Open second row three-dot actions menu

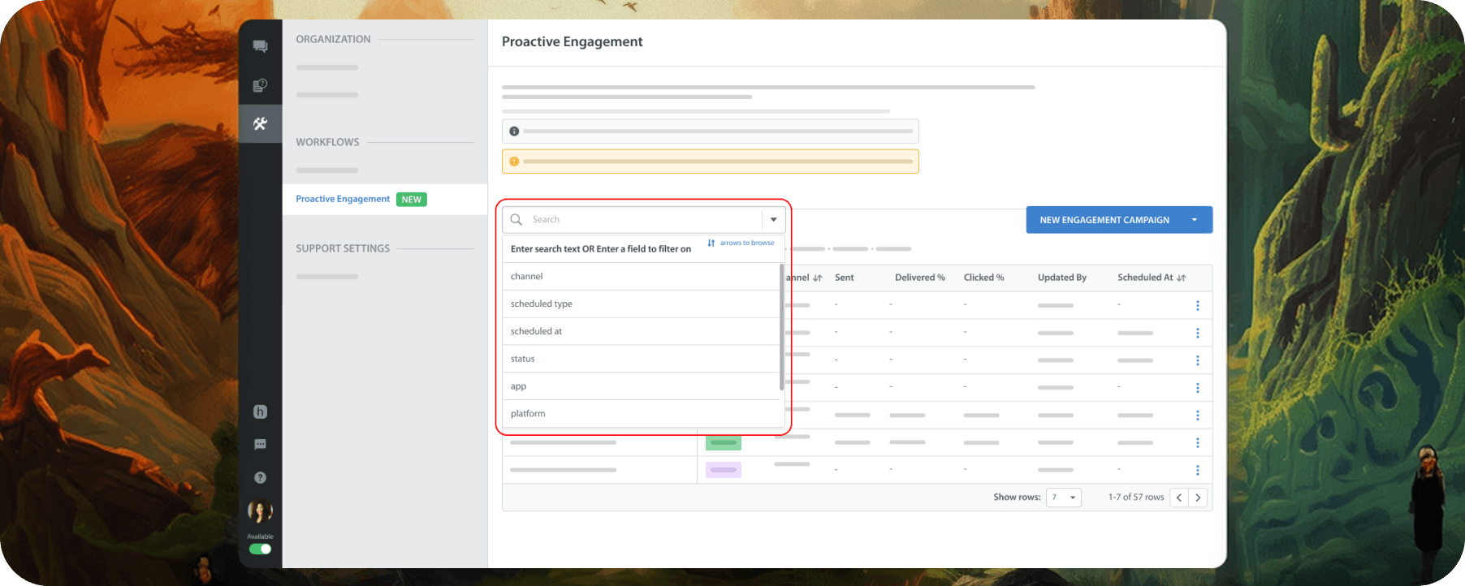pyautogui.click(x=1198, y=333)
